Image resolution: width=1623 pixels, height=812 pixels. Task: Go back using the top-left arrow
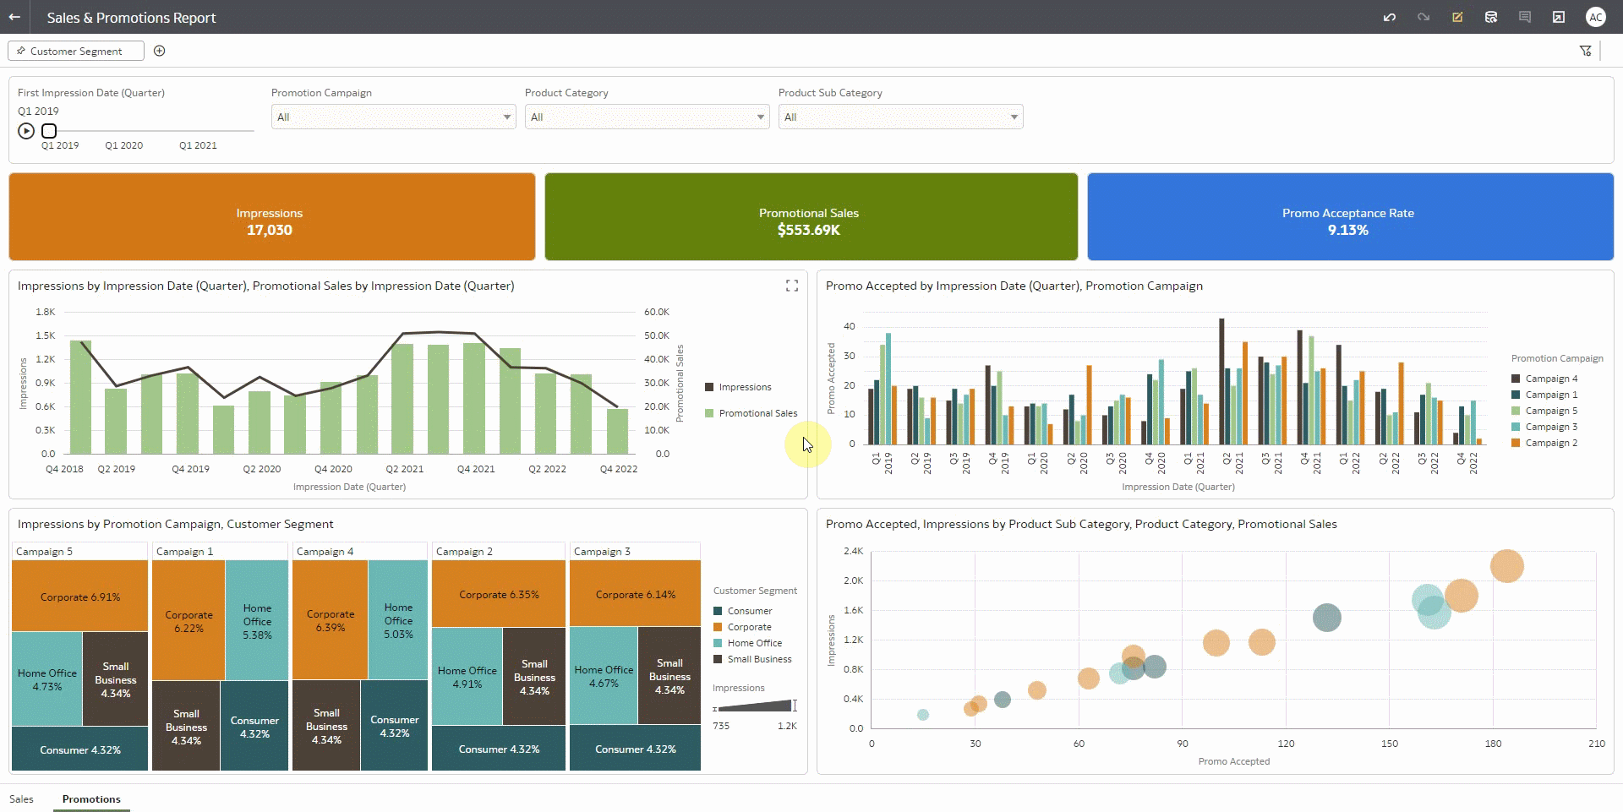14,17
